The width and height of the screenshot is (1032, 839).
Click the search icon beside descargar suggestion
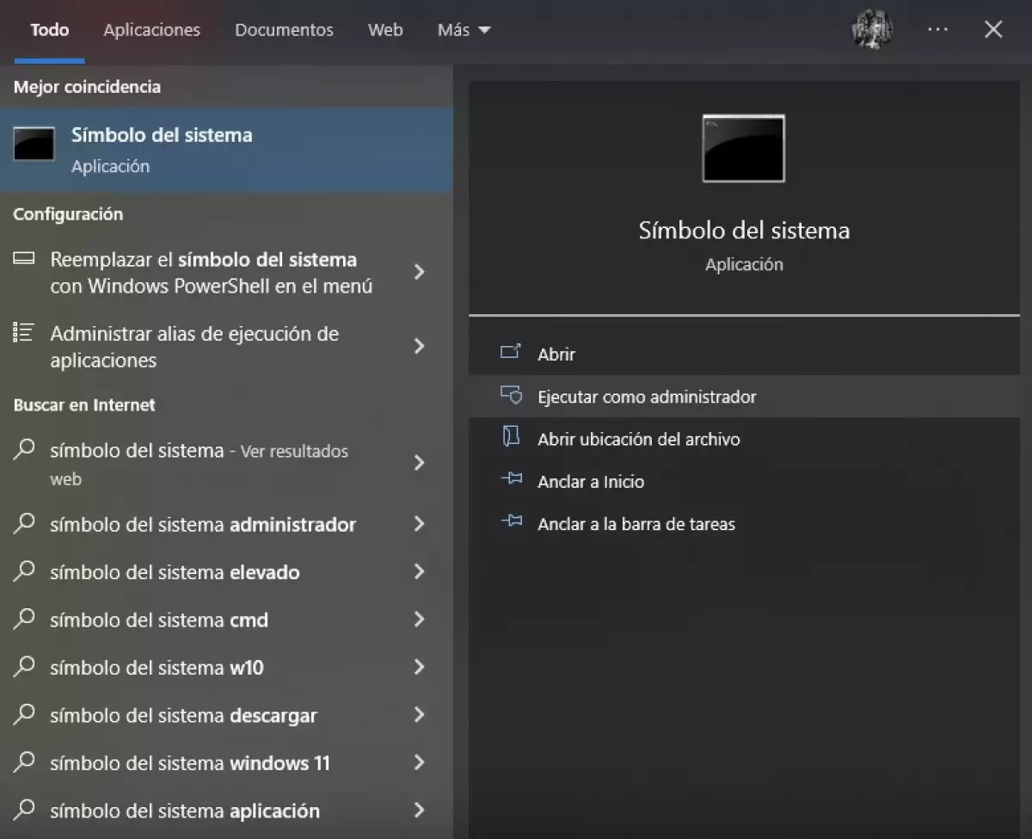(x=25, y=714)
